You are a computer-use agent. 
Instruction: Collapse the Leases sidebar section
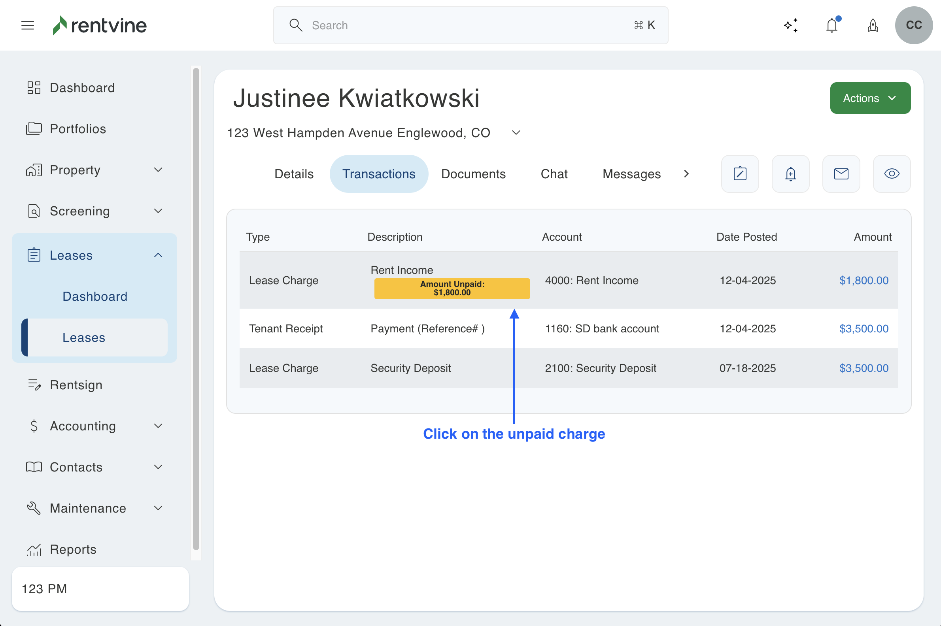(x=158, y=255)
